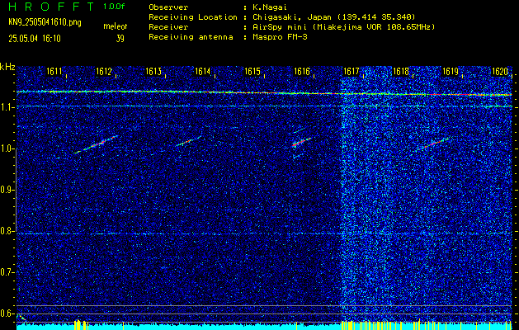Click the 0.9 kHz axis label
The image size is (519, 330).
[x=7, y=190]
